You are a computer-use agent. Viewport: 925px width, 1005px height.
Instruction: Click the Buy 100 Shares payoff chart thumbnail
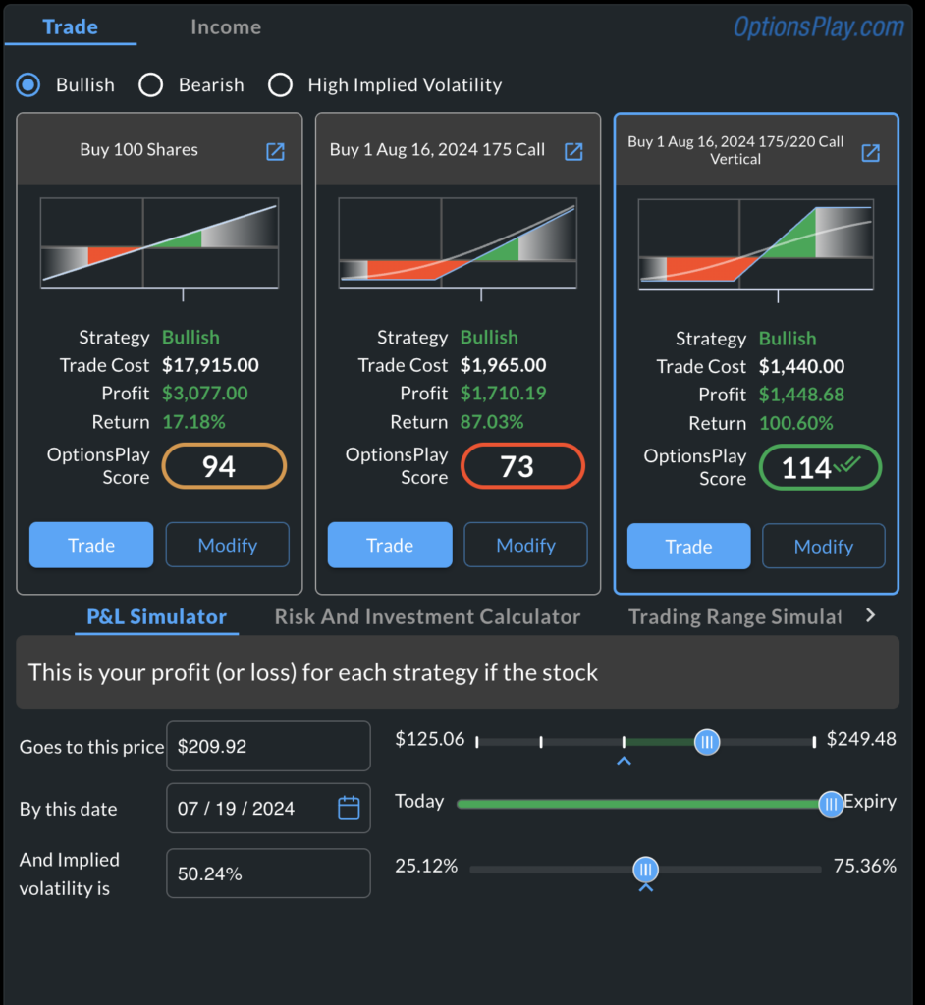coord(159,243)
